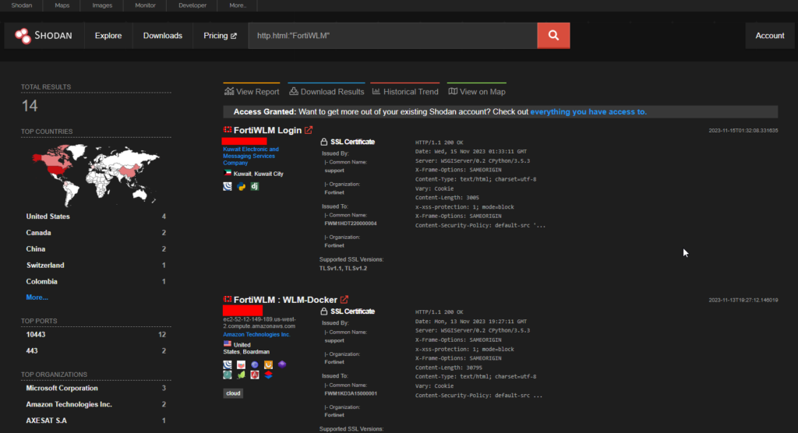Click the blue circle technology icon
This screenshot has width=798, height=433.
255,364
